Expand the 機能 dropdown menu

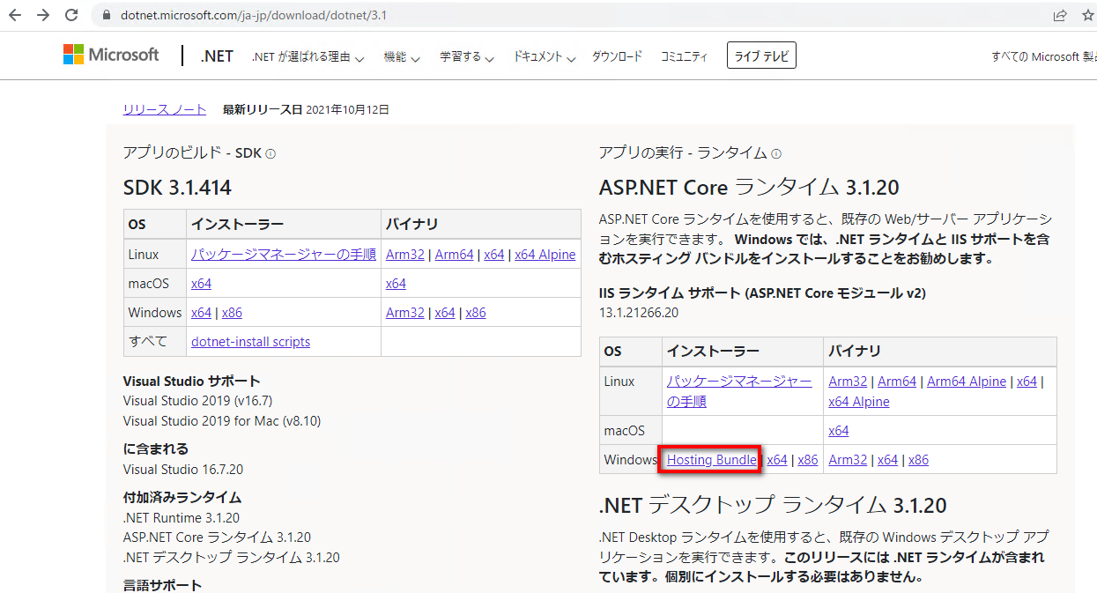(402, 57)
